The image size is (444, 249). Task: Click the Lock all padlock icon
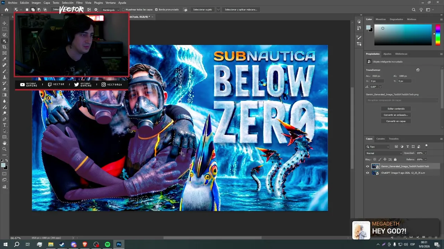(x=395, y=159)
